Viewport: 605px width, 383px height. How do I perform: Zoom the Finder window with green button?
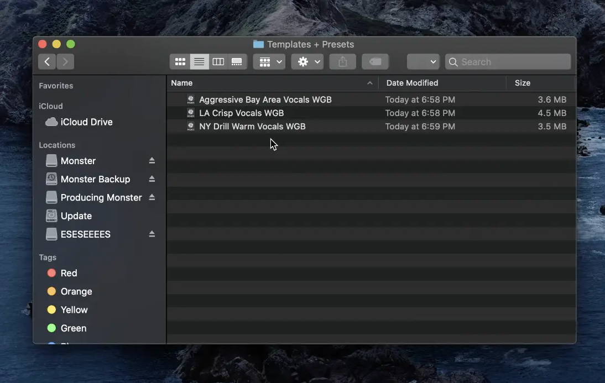click(x=71, y=44)
